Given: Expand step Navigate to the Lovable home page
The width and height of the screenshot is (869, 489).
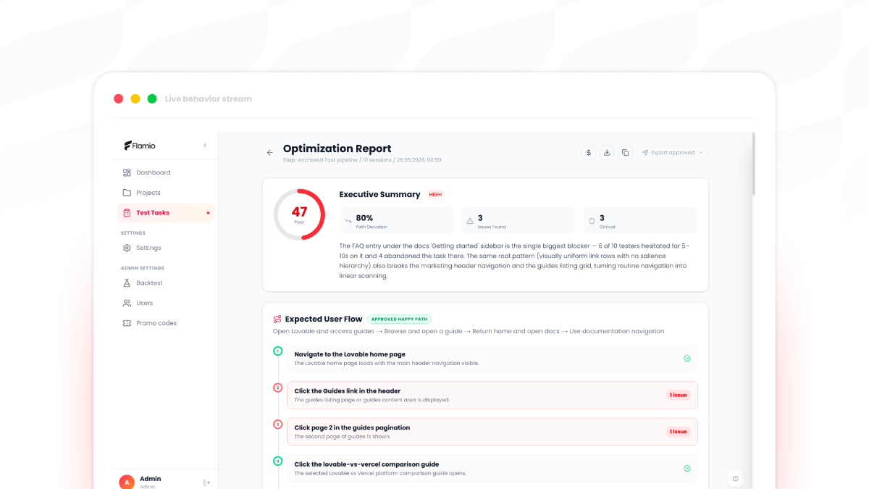Looking at the screenshot, I should click(492, 359).
